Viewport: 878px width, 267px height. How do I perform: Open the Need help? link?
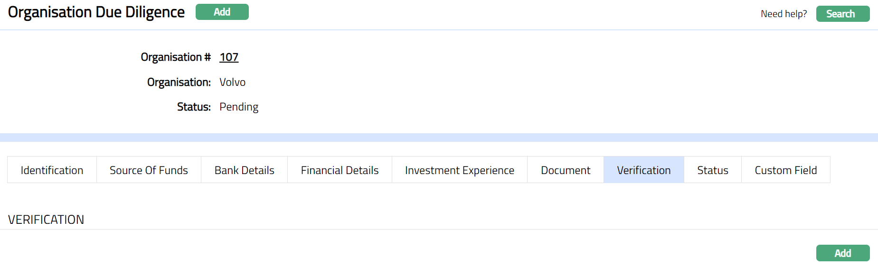pos(784,14)
